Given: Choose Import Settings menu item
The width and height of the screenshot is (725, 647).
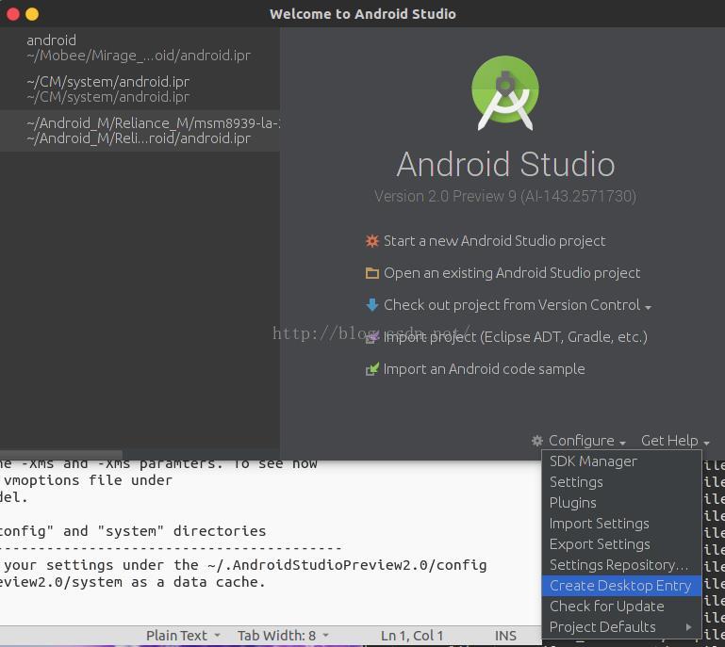Looking at the screenshot, I should pyautogui.click(x=621, y=524).
